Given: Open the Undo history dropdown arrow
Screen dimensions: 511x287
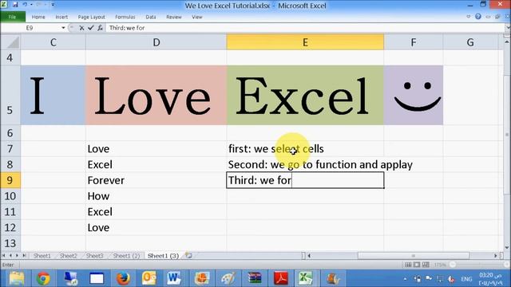Looking at the screenshot, I should click(x=31, y=5).
